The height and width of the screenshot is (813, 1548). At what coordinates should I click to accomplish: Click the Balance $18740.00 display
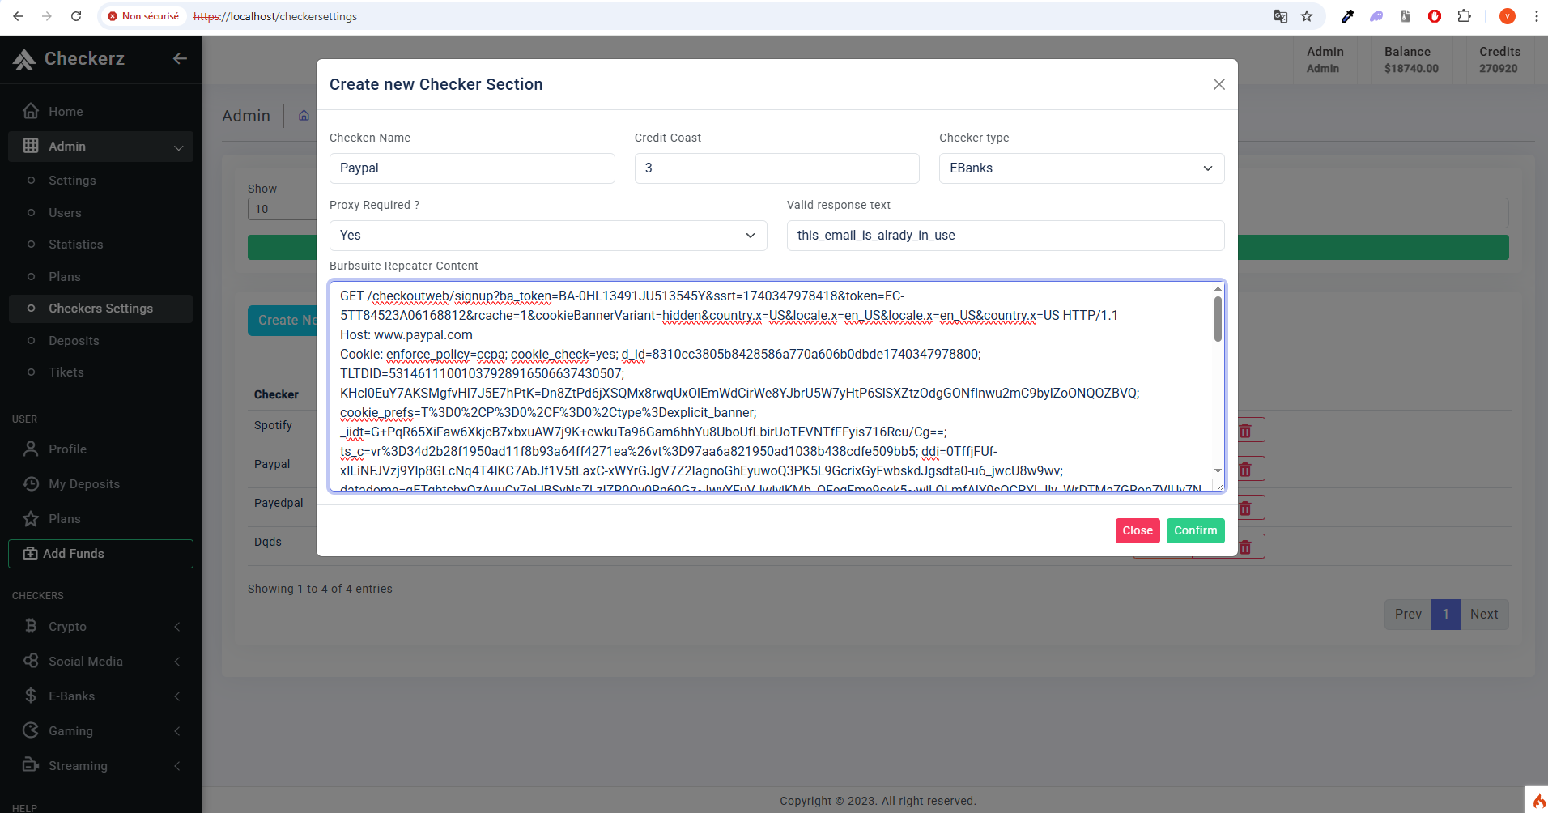pyautogui.click(x=1411, y=60)
